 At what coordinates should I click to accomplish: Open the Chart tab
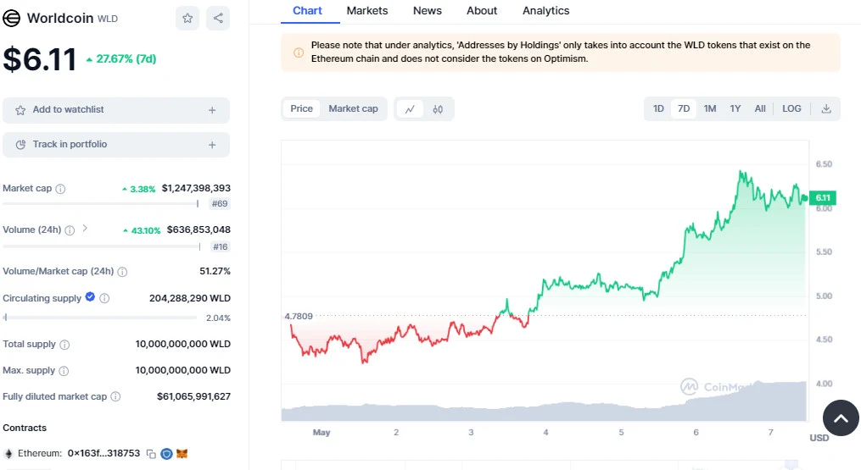(307, 11)
